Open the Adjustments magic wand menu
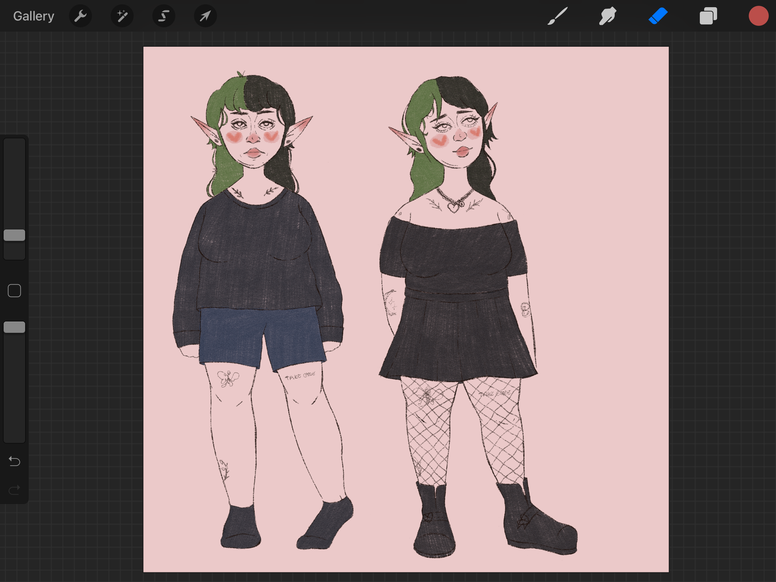This screenshot has width=776, height=582. click(x=122, y=16)
